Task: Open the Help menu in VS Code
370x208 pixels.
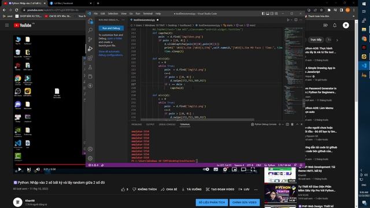Action: [x=158, y=14]
